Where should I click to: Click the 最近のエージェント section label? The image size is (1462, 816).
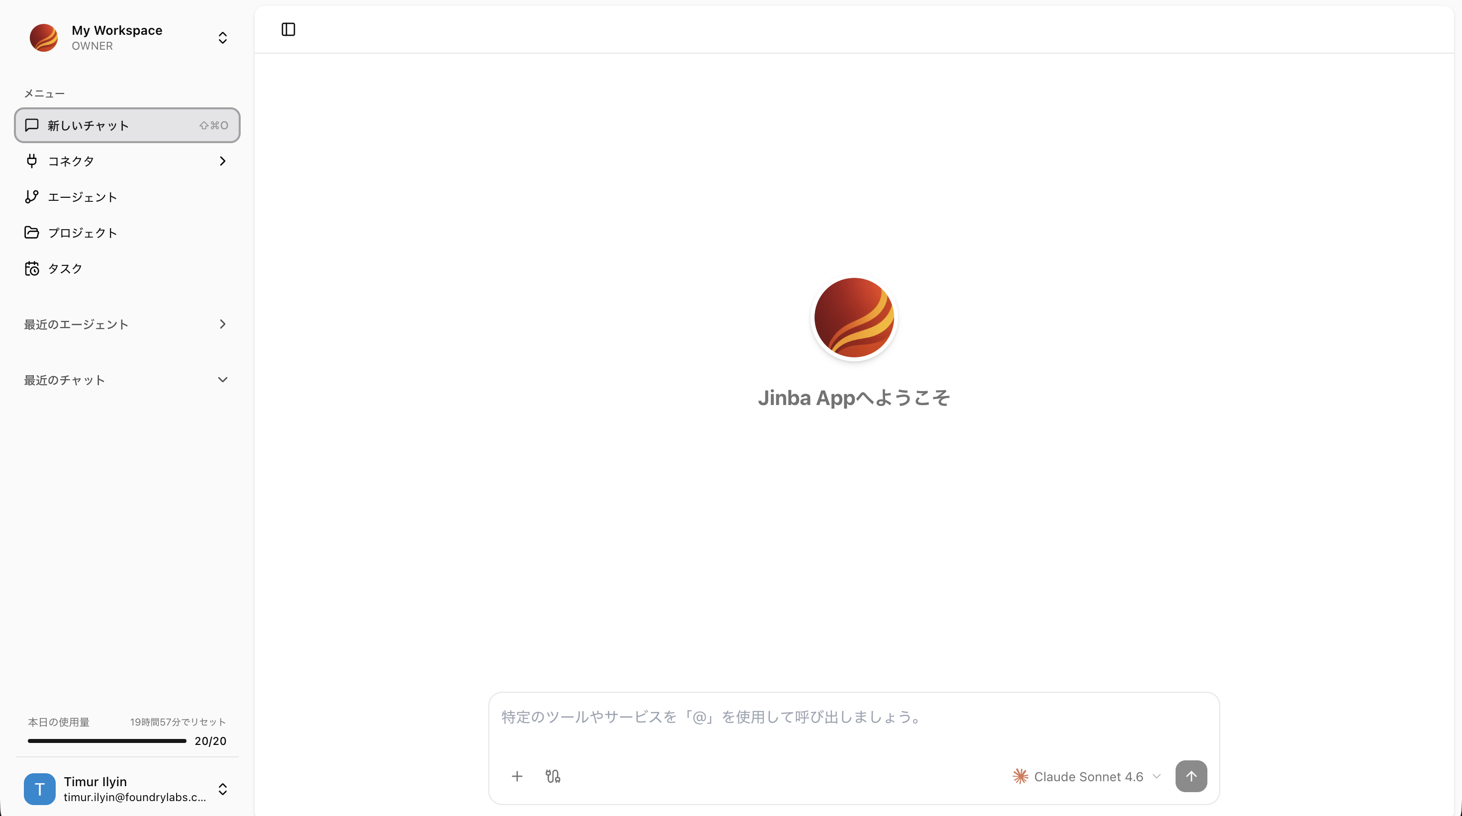[76, 325]
